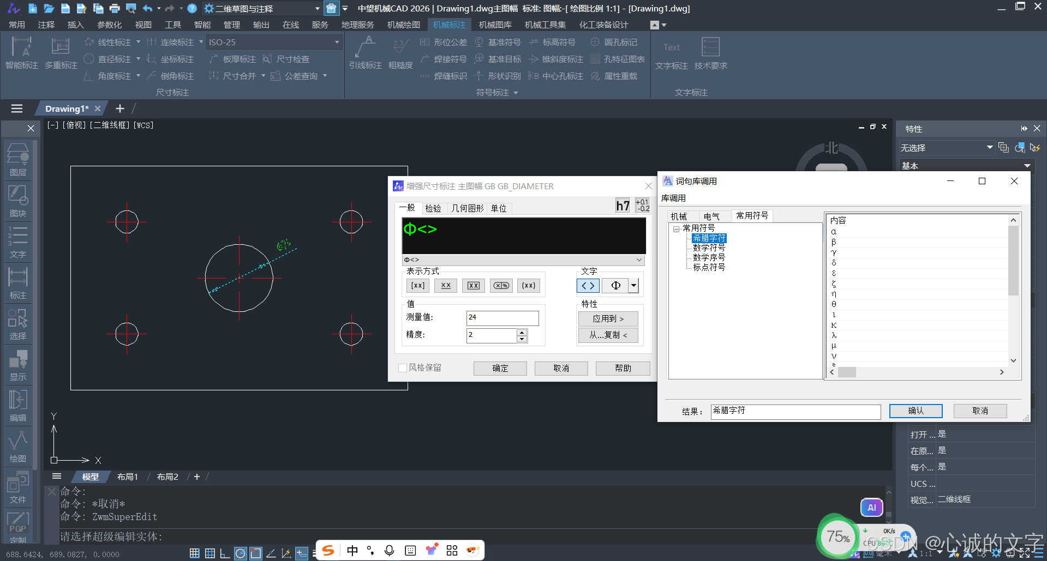Screen dimensions: 1047x561
Task: Open the 图块 blocks panel in the left sidebar
Action: click(x=18, y=201)
